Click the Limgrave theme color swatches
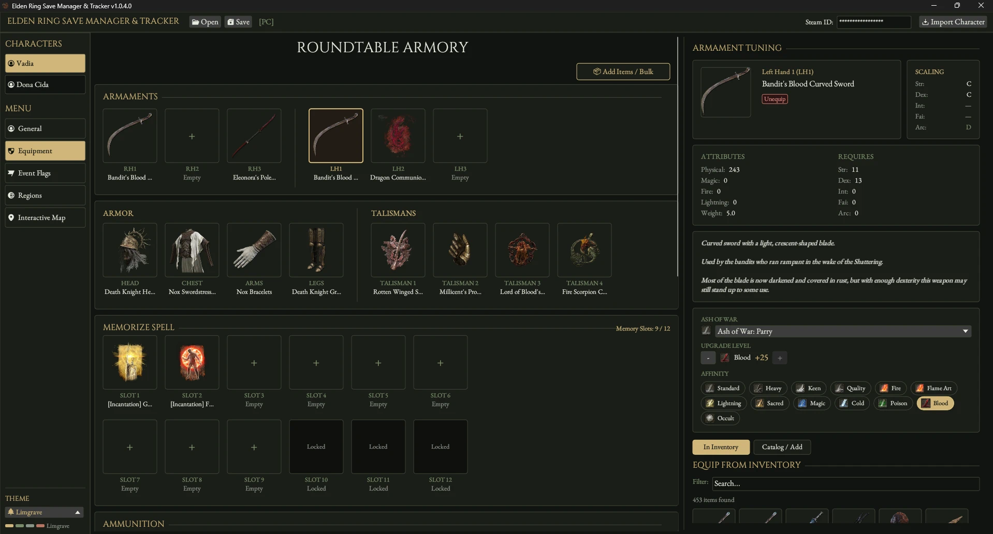The image size is (993, 534). pos(25,526)
